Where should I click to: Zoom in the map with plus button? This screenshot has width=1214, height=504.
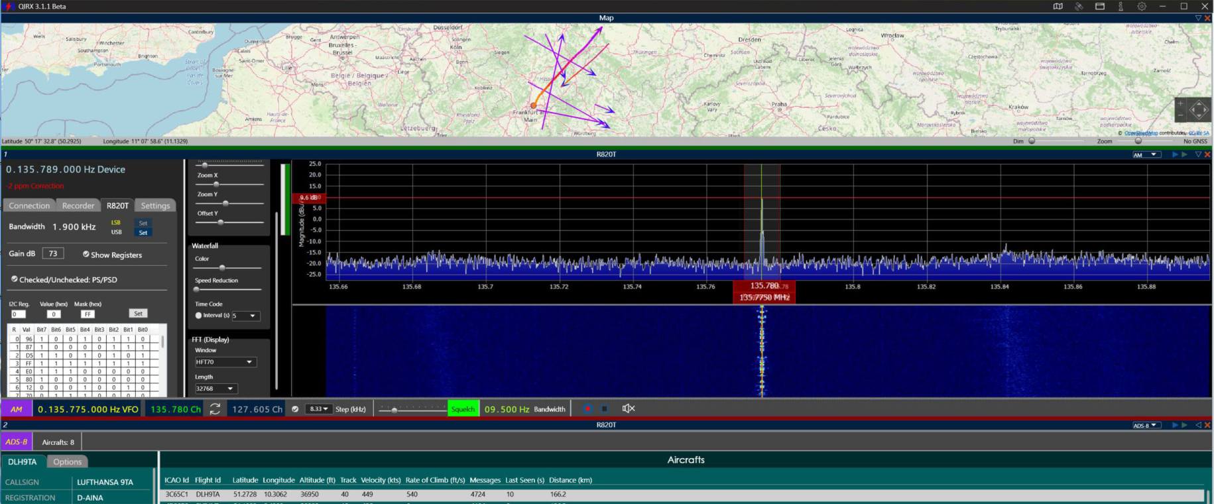tap(1180, 103)
